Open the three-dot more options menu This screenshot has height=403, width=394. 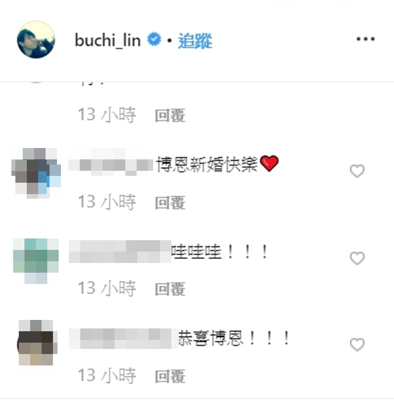tap(366, 39)
